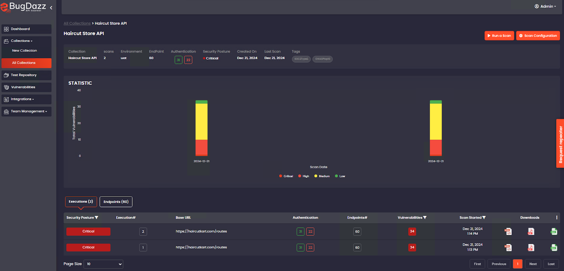564x271 pixels.
Task: Click green 31 badge in execution 2 row
Action: pyautogui.click(x=300, y=232)
